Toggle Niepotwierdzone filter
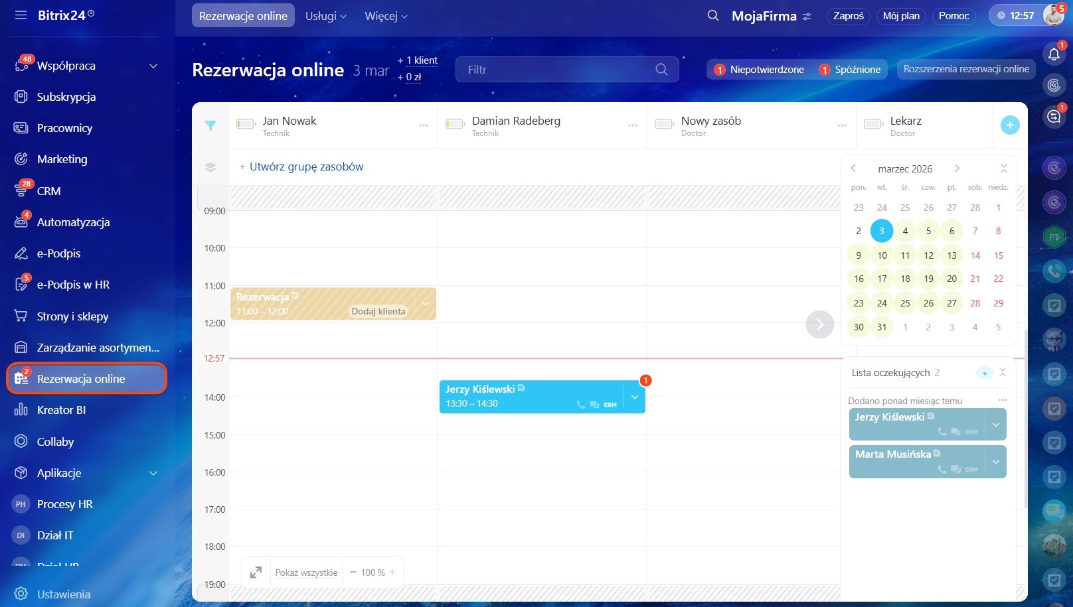This screenshot has height=607, width=1073. click(x=759, y=70)
